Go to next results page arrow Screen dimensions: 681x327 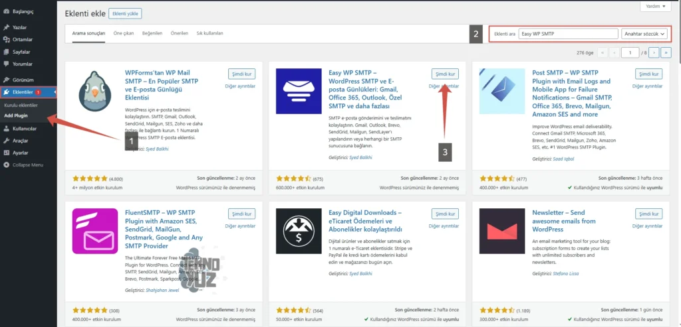click(x=654, y=53)
